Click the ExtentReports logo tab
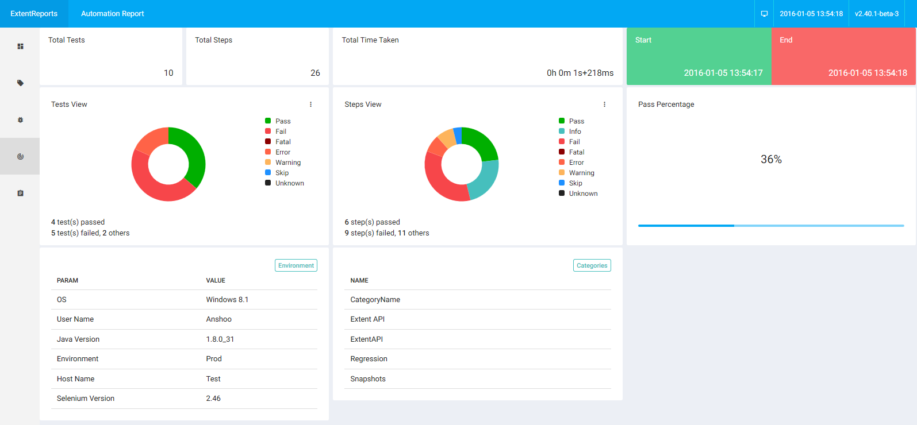The height and width of the screenshot is (425, 917). coord(34,14)
